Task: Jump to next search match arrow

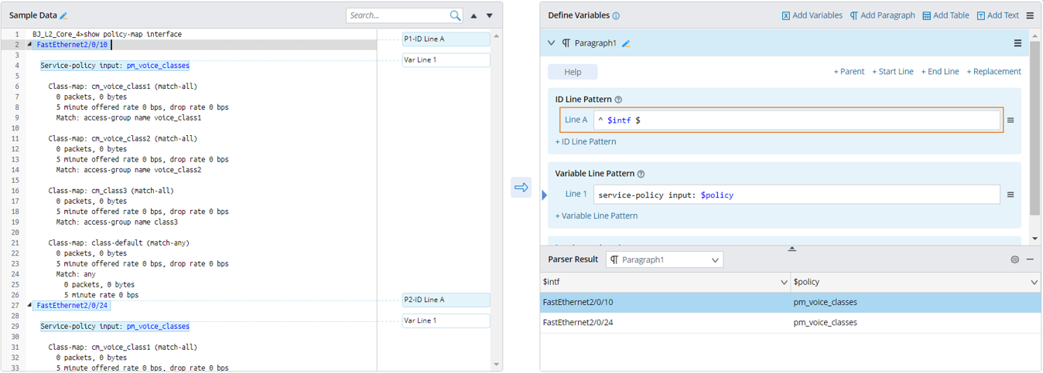Action: tap(489, 15)
